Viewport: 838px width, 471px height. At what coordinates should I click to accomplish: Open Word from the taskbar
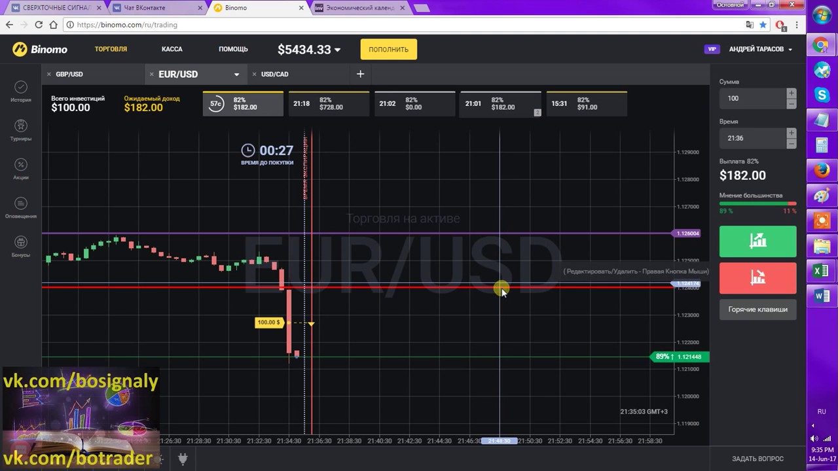(x=822, y=296)
